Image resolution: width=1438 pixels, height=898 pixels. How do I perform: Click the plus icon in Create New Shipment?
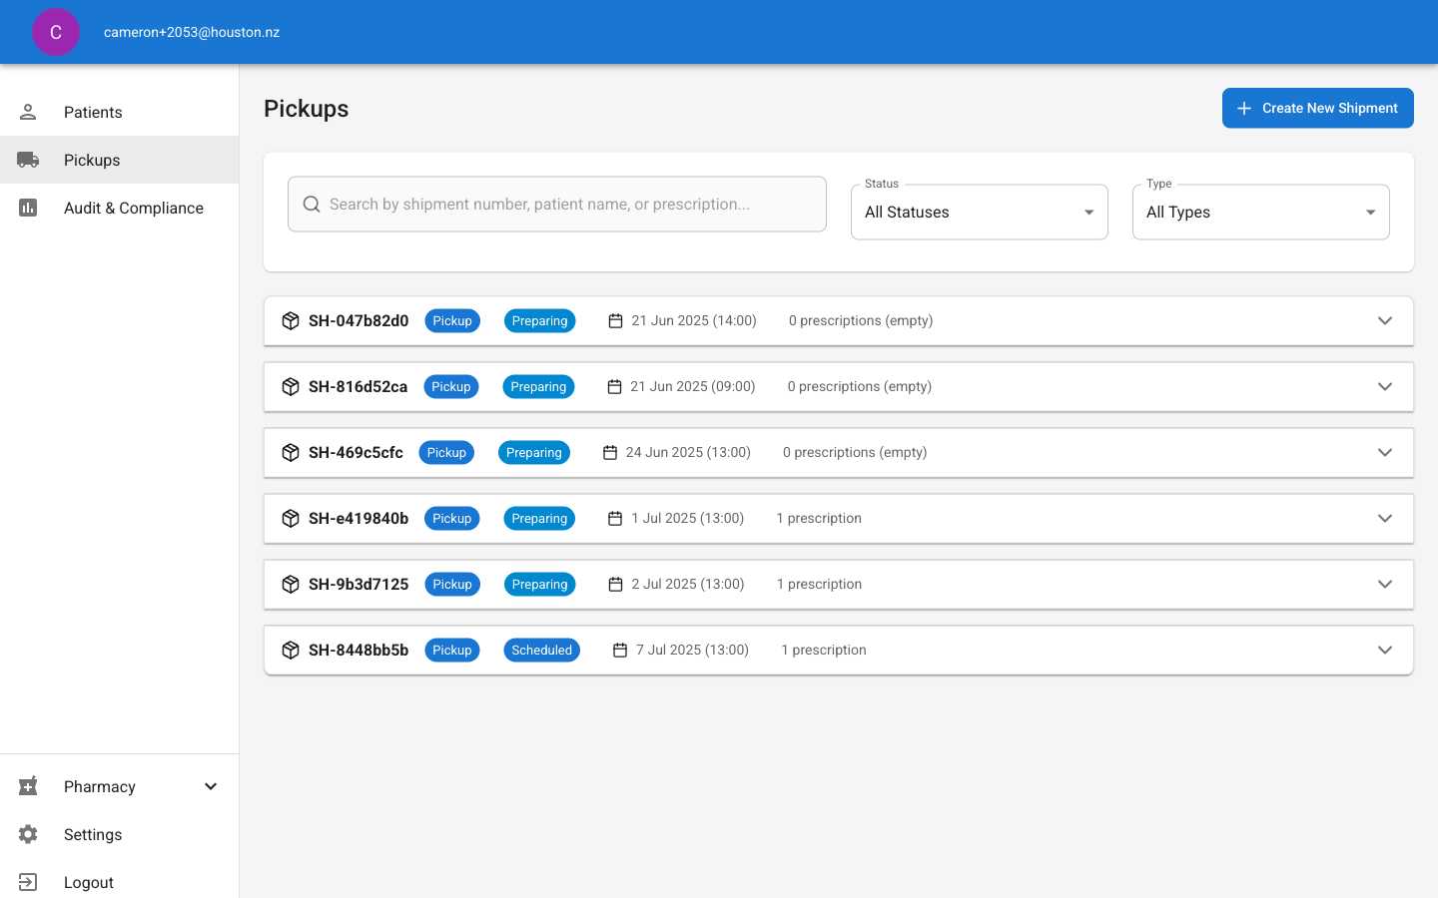(1244, 108)
